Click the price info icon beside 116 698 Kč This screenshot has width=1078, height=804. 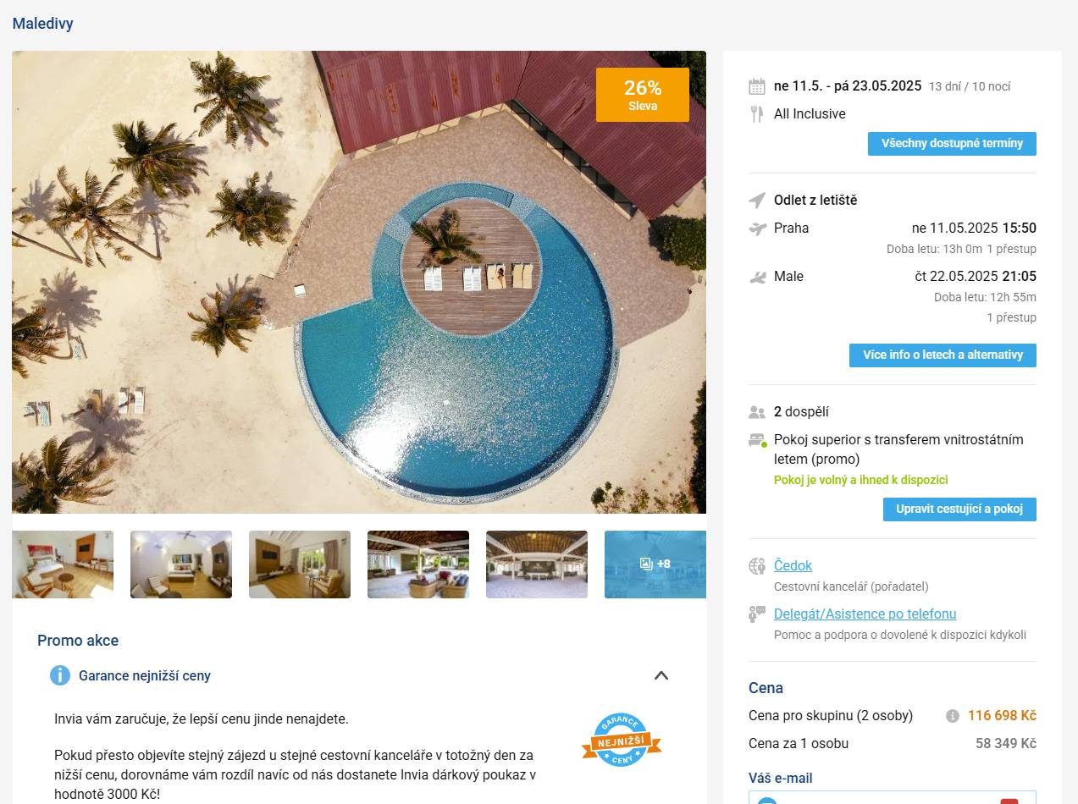[x=953, y=716]
